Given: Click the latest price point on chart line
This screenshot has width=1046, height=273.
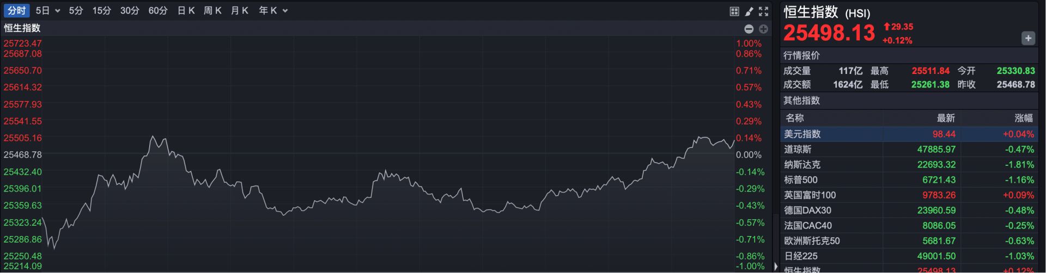Looking at the screenshot, I should 734,141.
